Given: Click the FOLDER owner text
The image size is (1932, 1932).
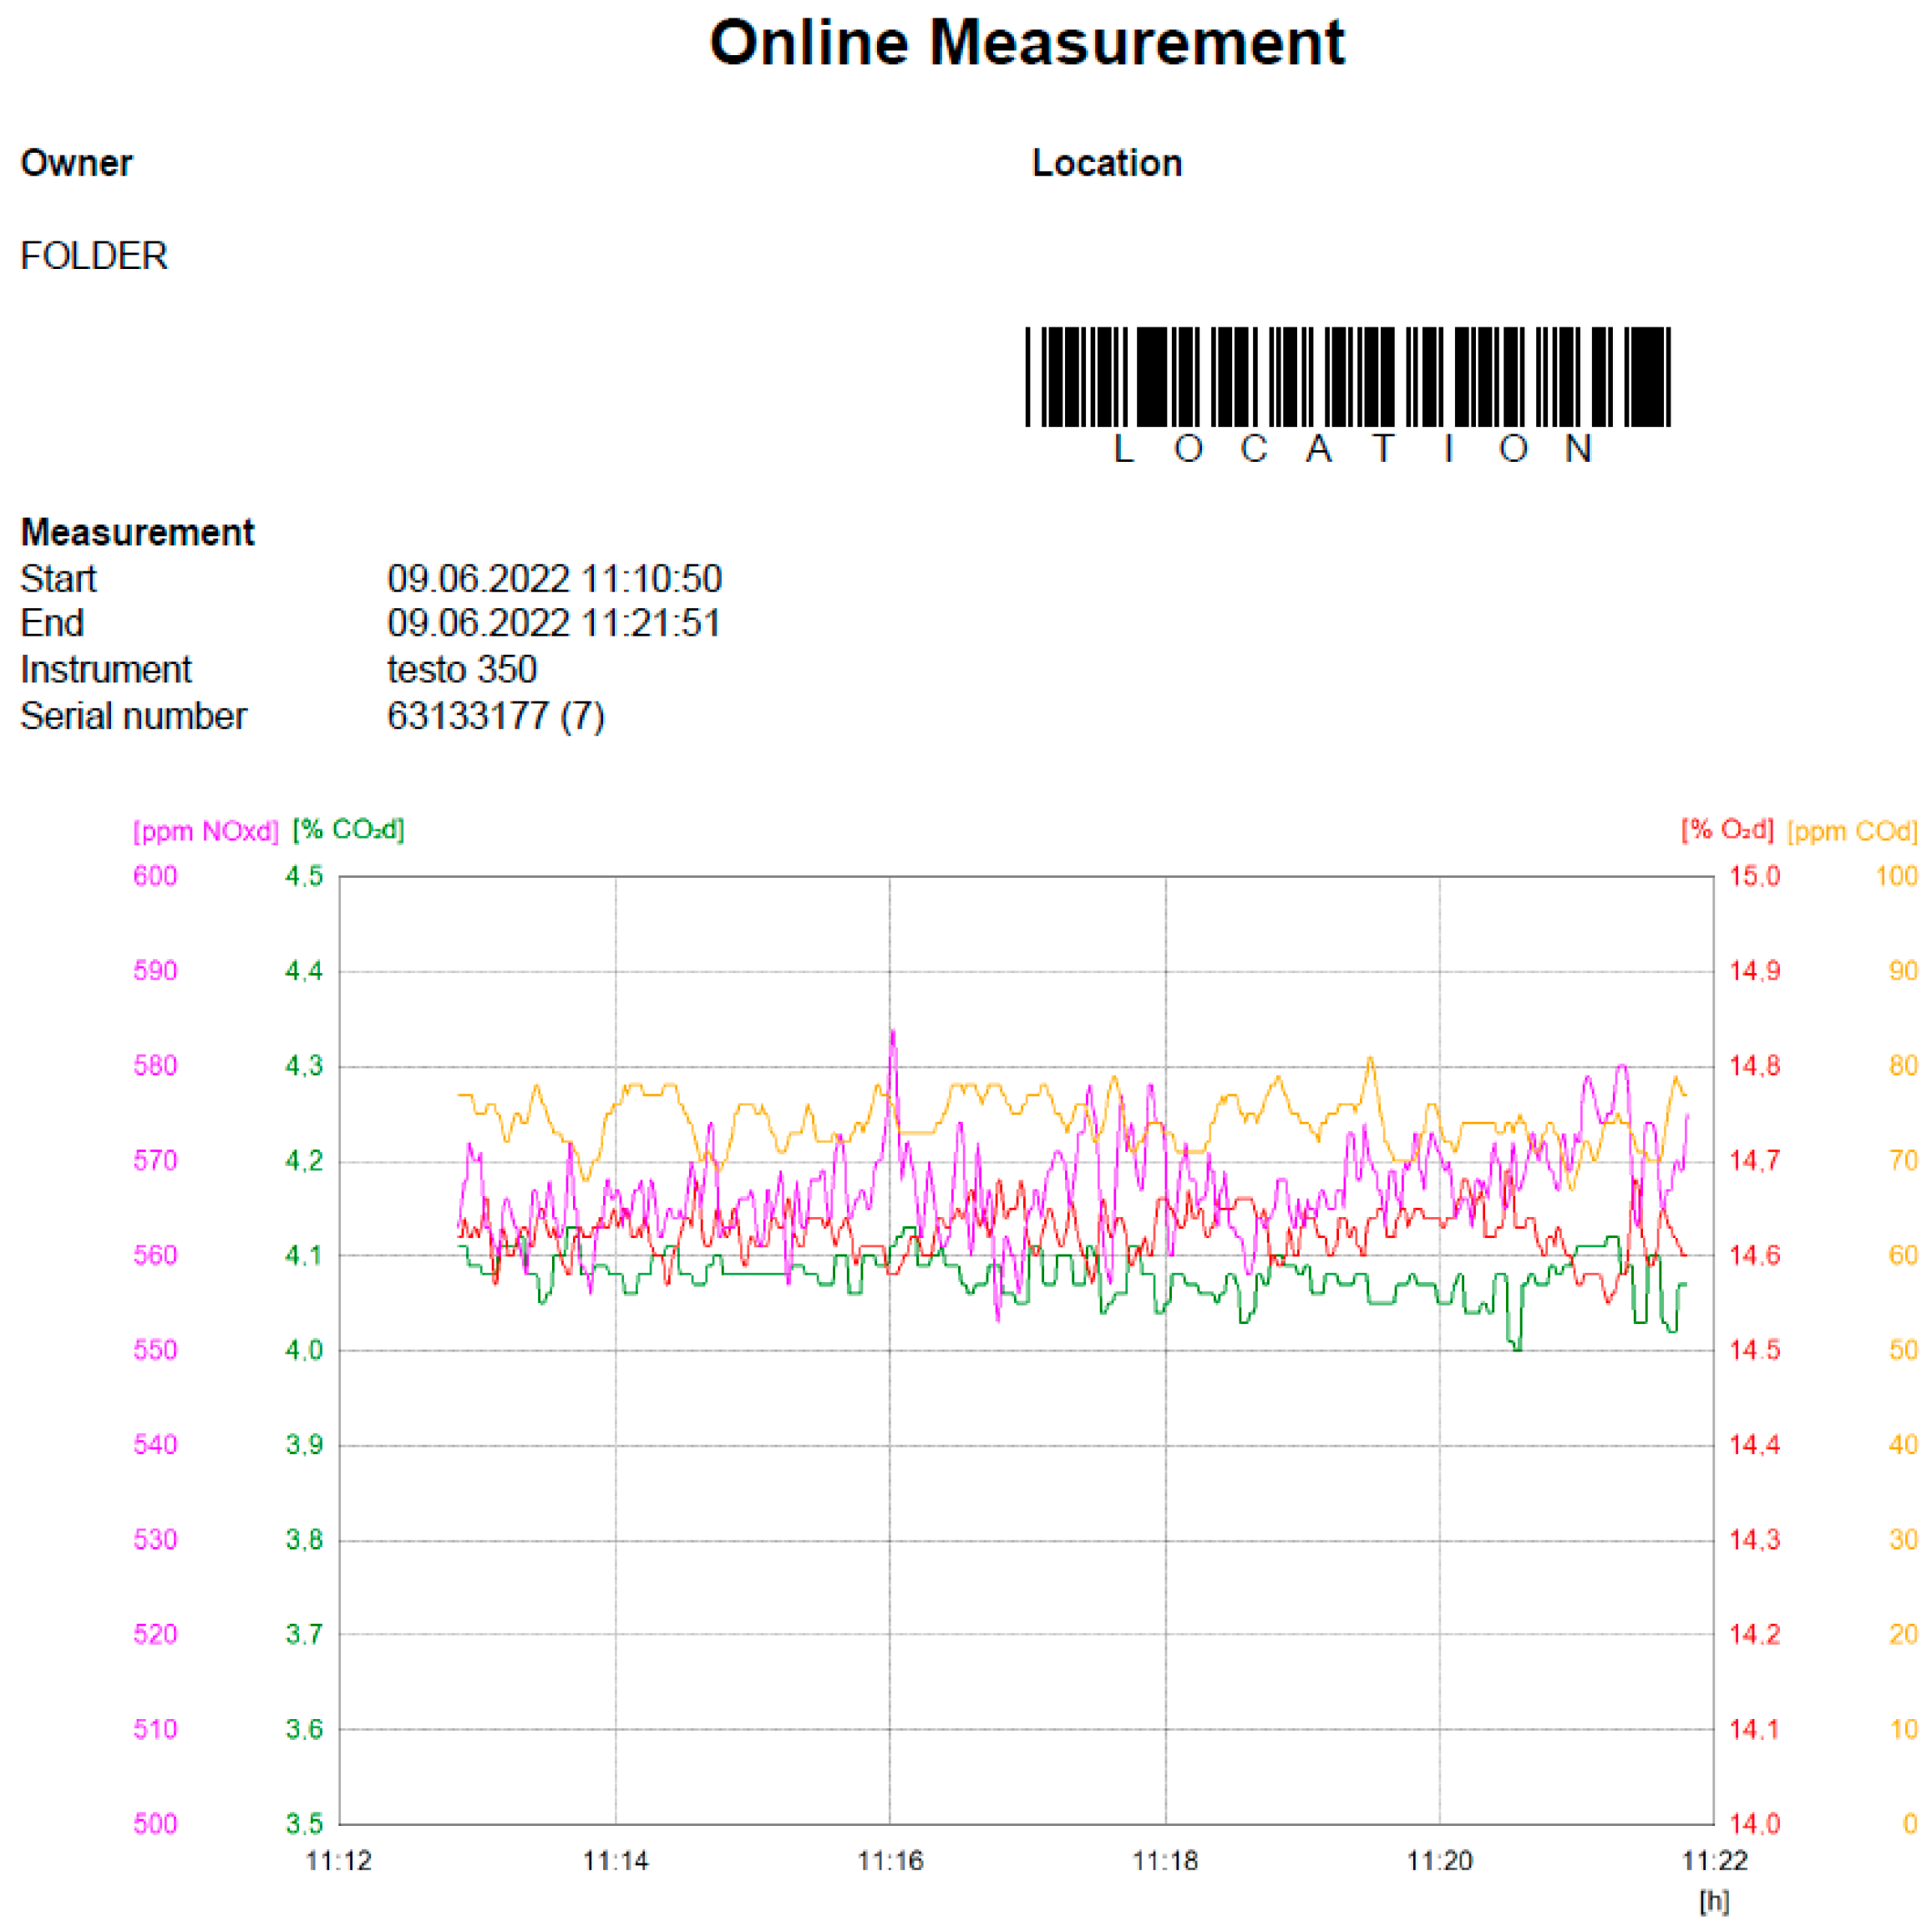Looking at the screenshot, I should (94, 256).
